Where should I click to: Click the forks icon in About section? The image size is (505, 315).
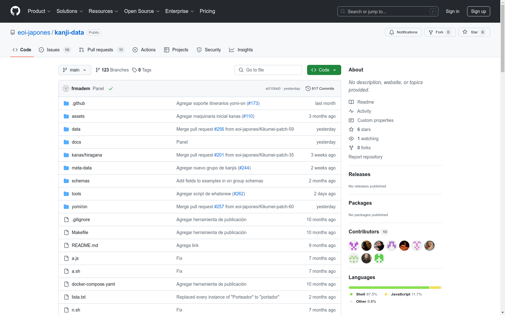pyautogui.click(x=351, y=148)
